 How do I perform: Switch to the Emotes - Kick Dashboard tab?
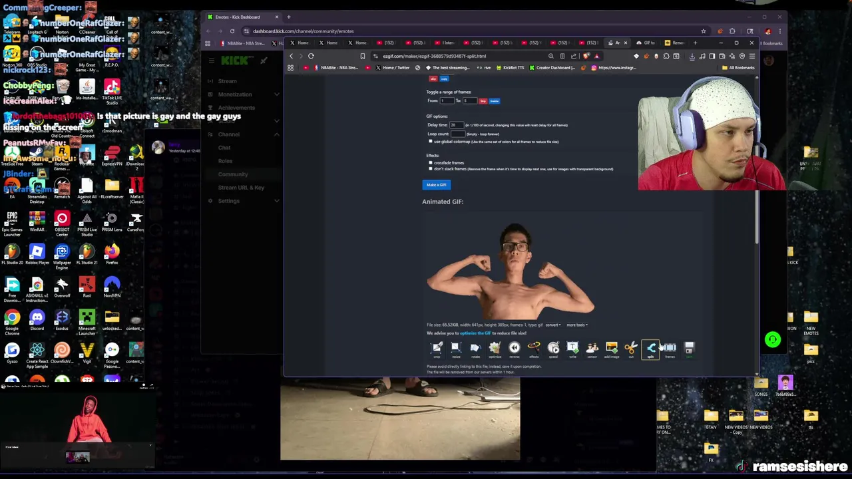tap(243, 17)
